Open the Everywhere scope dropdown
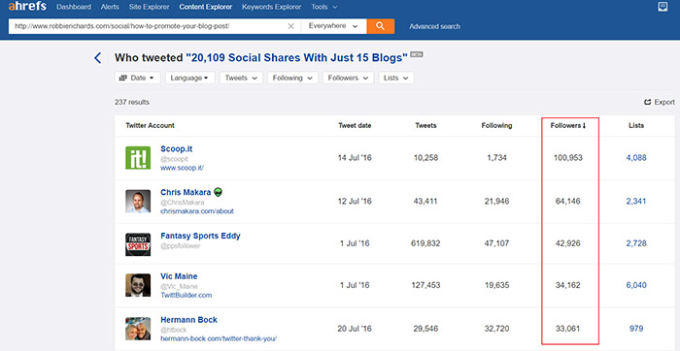 point(333,26)
